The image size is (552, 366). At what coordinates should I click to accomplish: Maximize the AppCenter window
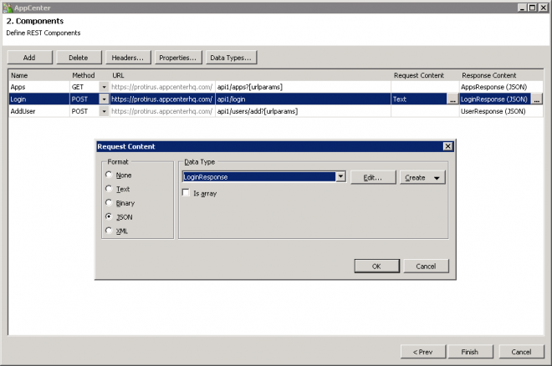coord(533,8)
